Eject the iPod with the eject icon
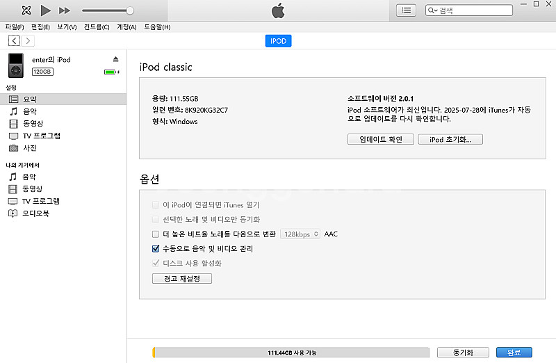Screen dimensions: 556x363 tap(115, 59)
